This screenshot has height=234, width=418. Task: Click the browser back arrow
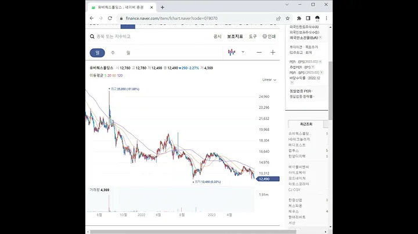92,18
